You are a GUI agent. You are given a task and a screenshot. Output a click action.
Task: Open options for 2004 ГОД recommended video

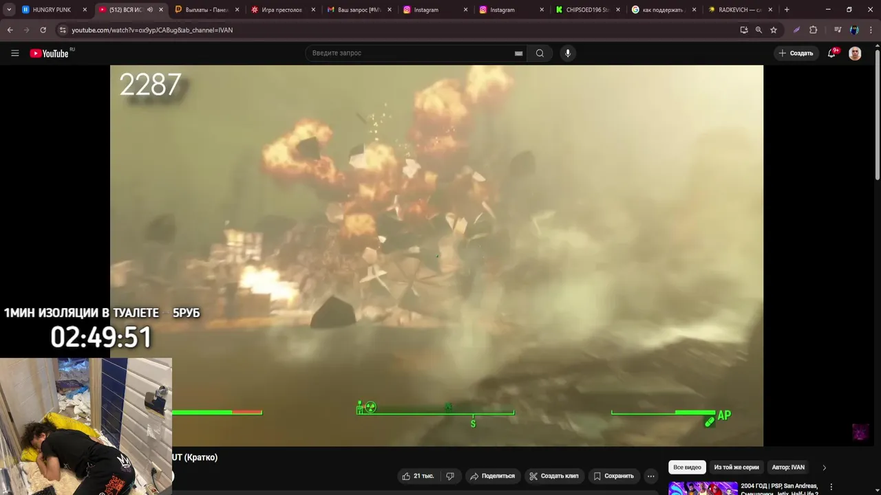pos(831,487)
